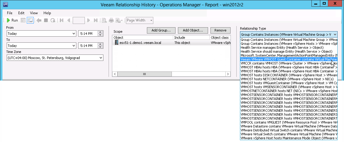Select 'Microsoft.SystemCenter.ManagementActionPointManagesEntity' option
The width and height of the screenshot is (344, 142).
pyautogui.click(x=289, y=55)
